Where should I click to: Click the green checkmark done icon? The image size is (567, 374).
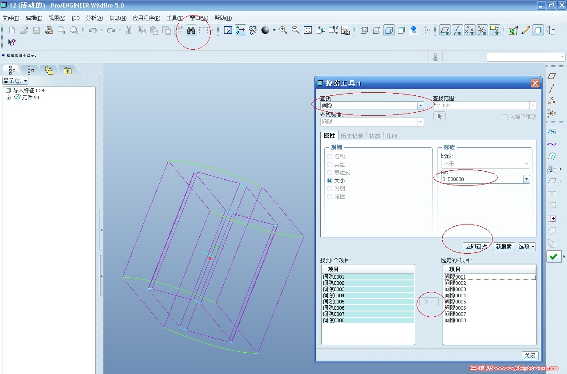[554, 256]
